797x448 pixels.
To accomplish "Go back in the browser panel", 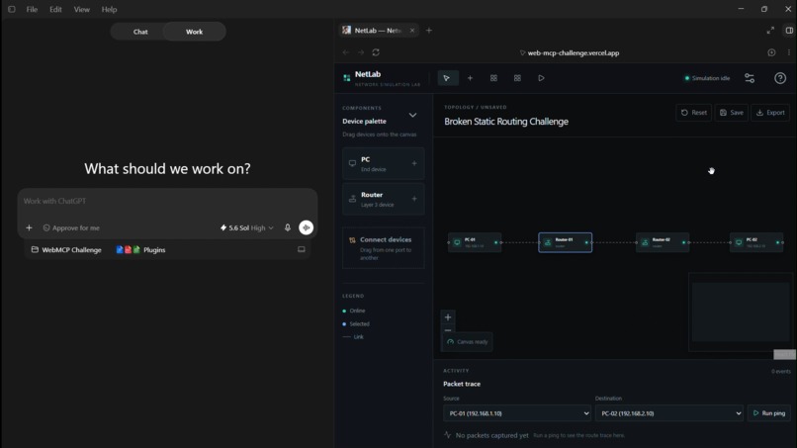I will coord(346,52).
